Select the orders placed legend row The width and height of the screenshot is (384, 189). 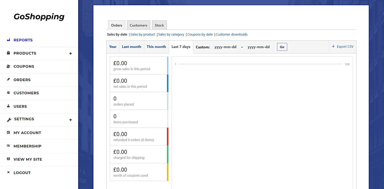[139, 101]
